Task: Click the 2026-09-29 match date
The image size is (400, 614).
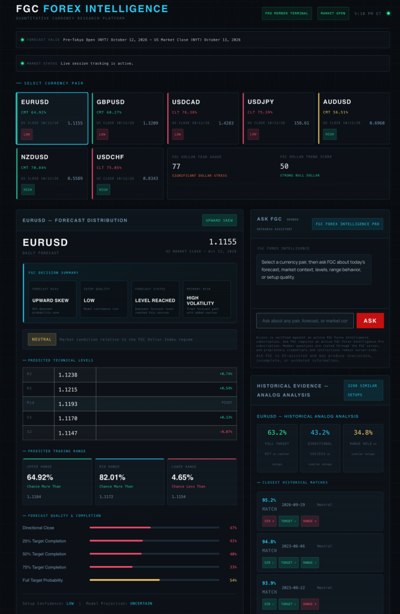Action: [293, 505]
